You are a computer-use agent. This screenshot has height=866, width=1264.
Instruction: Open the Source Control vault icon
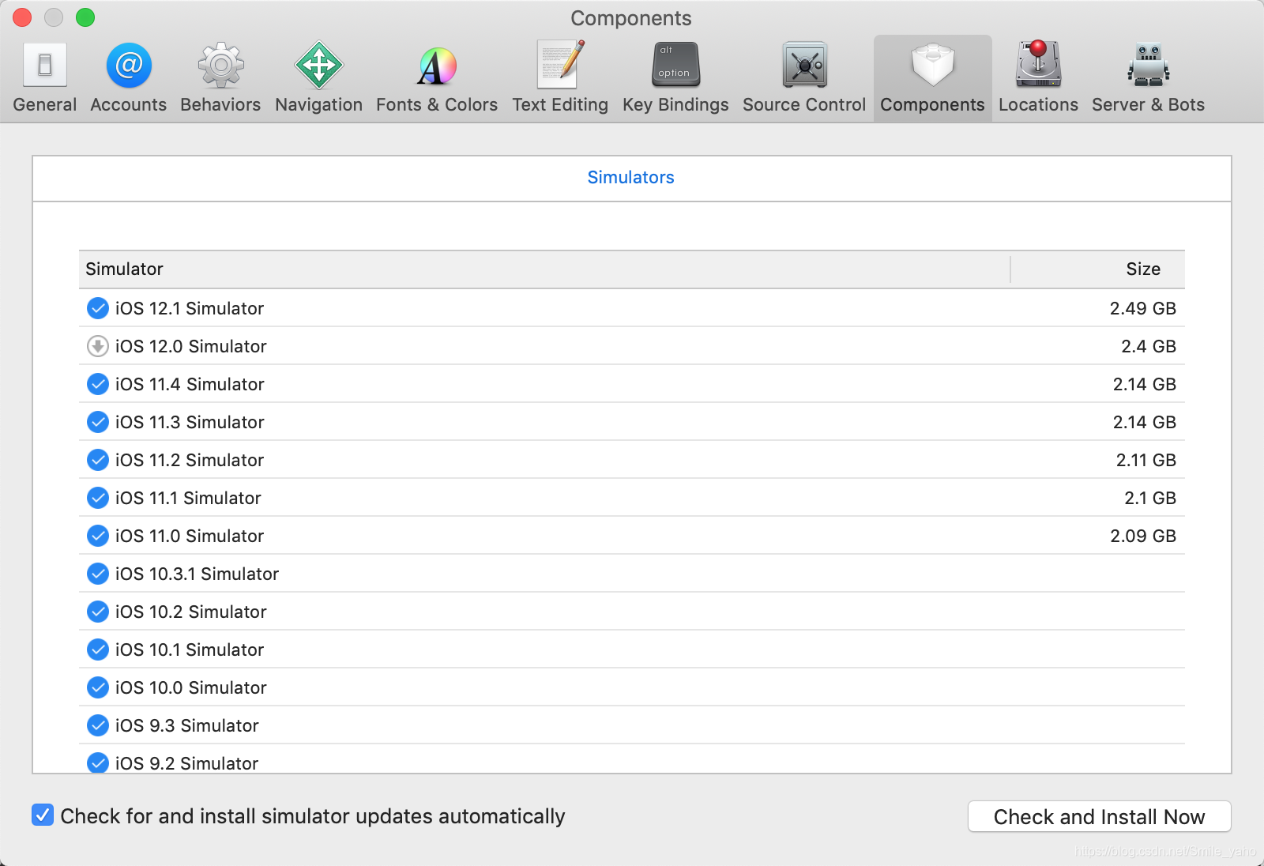point(804,65)
